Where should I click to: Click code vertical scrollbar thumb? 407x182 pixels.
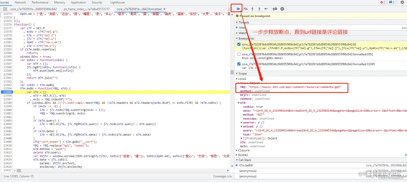232,72
